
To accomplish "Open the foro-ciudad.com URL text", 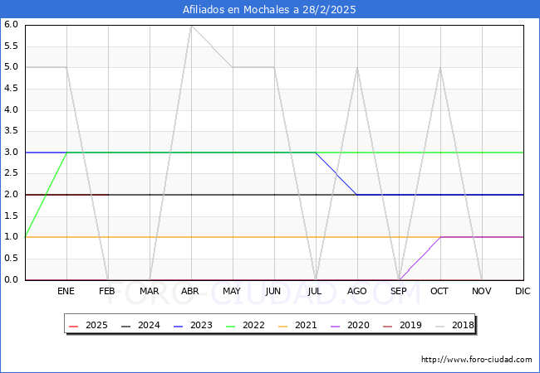I will (477, 360).
